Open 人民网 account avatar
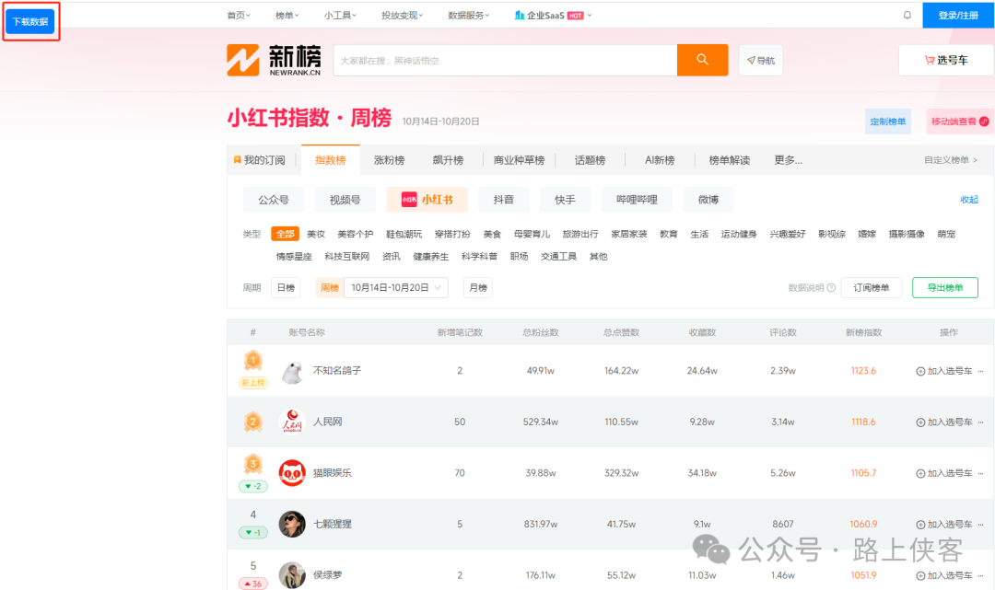Screen dimensions: 995x590 tap(292, 422)
